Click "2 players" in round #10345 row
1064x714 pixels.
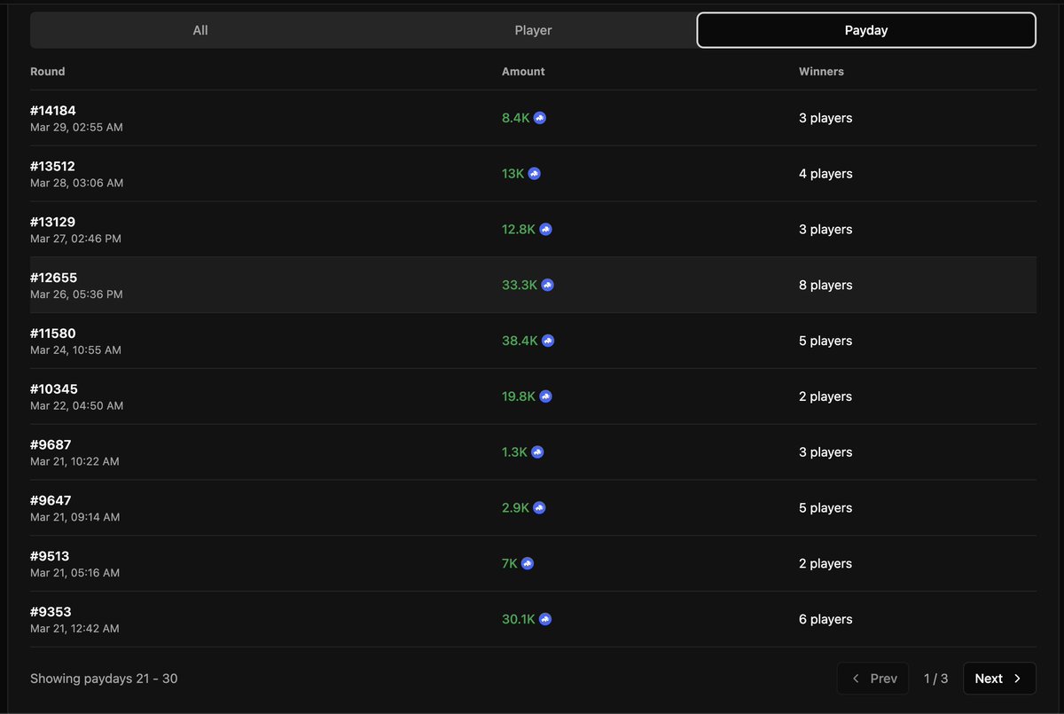(x=825, y=397)
